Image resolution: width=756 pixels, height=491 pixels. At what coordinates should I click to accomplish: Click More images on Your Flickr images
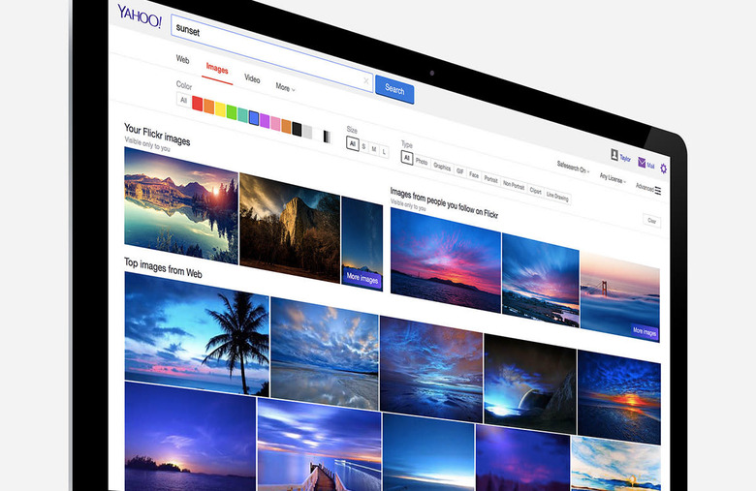(x=362, y=278)
